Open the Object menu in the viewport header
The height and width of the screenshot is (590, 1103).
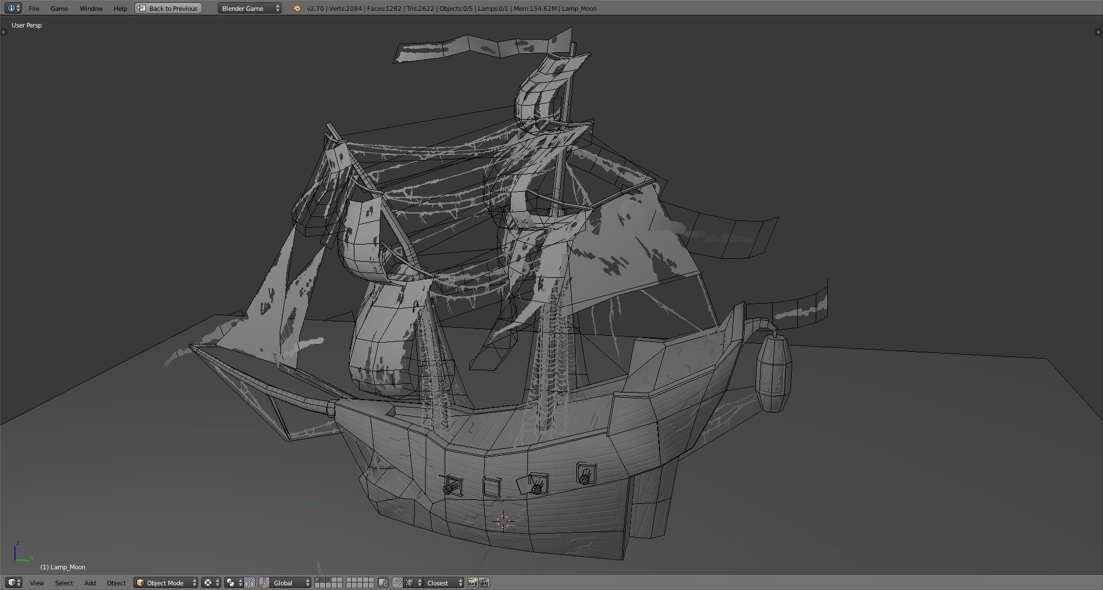(x=116, y=583)
